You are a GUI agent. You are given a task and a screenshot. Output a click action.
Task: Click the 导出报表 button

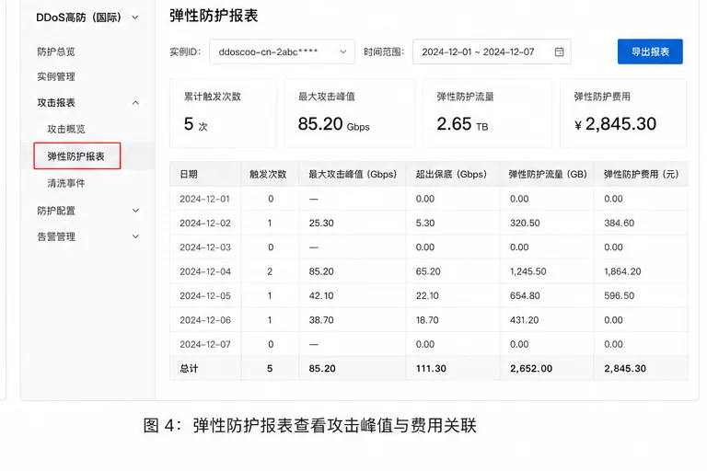point(650,52)
